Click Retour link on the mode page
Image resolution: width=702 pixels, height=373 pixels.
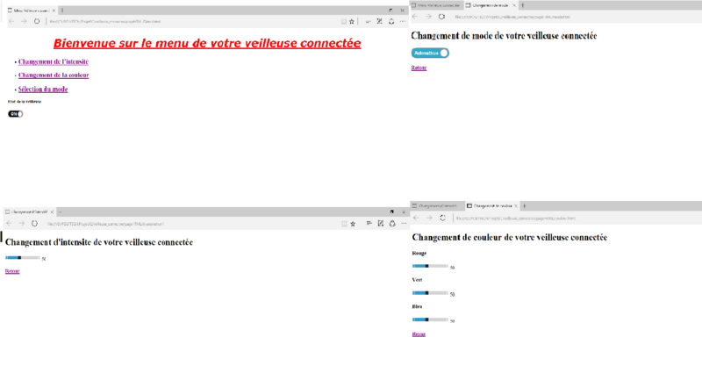[x=419, y=68]
